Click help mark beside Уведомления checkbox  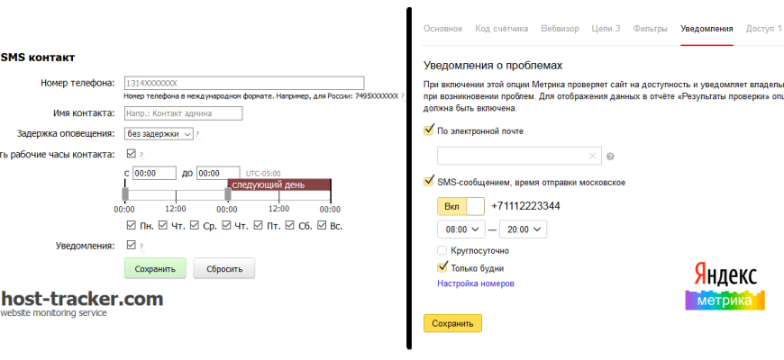click(142, 246)
